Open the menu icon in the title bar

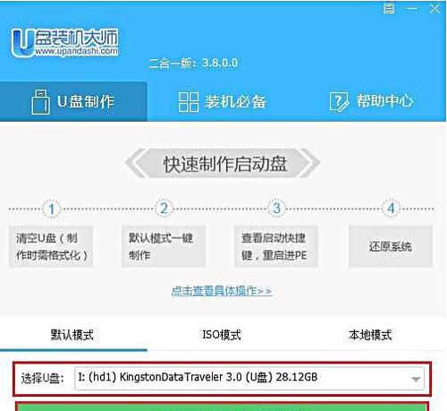tap(389, 8)
